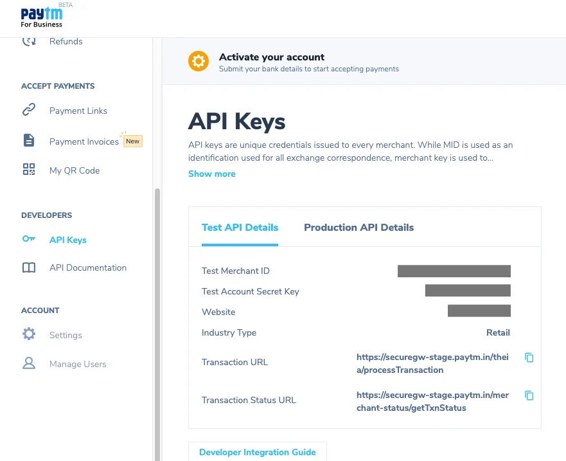
Task: Click the redacted Test Merchant ID value
Action: pyautogui.click(x=454, y=271)
